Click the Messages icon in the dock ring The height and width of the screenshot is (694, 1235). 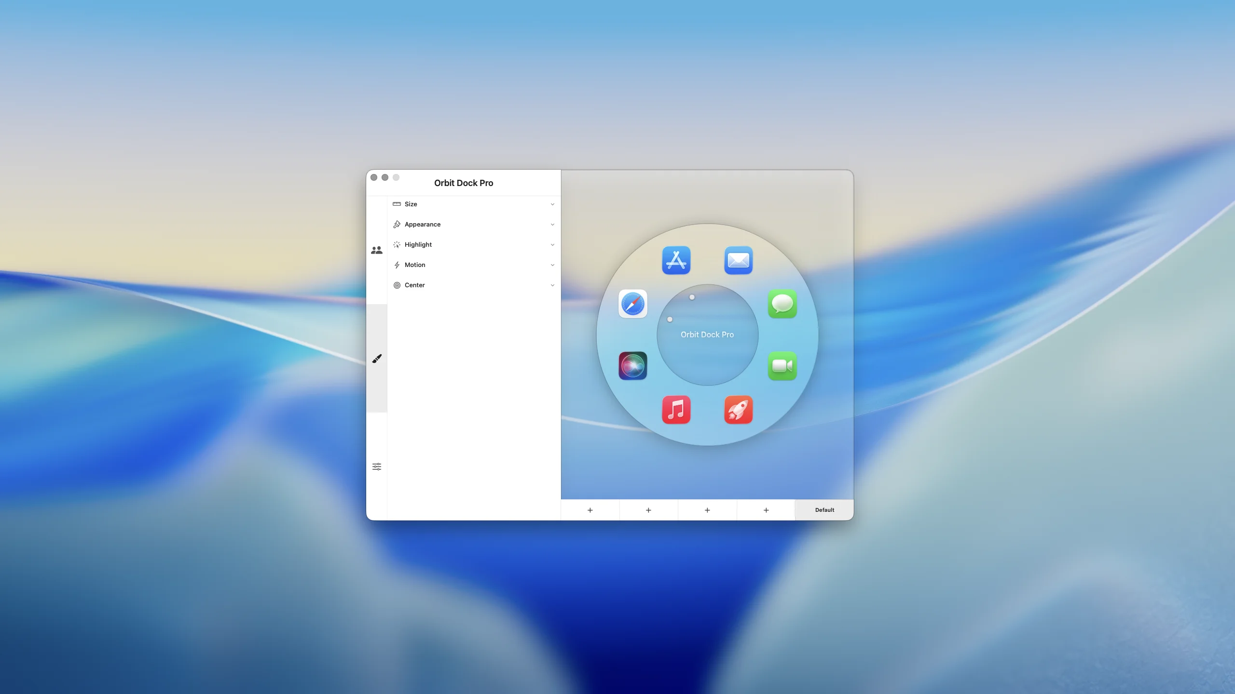(x=782, y=304)
